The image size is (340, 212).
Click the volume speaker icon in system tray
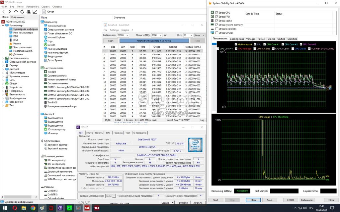pyautogui.click(x=305, y=208)
